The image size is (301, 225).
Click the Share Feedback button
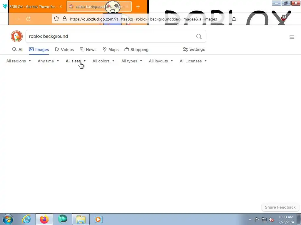(x=280, y=207)
